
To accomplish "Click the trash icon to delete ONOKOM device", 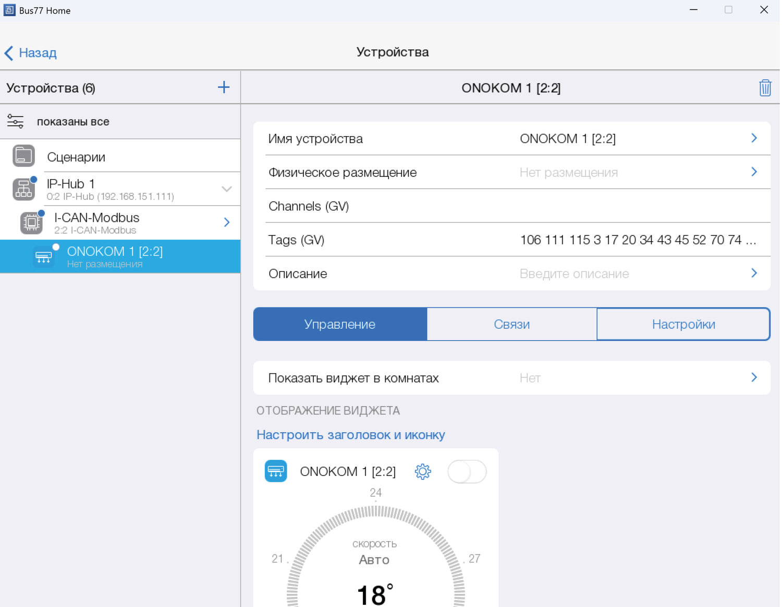I will 764,88.
